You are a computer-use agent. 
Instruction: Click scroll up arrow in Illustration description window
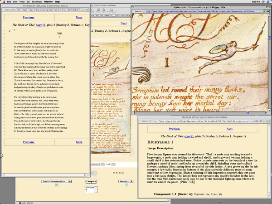point(269,125)
